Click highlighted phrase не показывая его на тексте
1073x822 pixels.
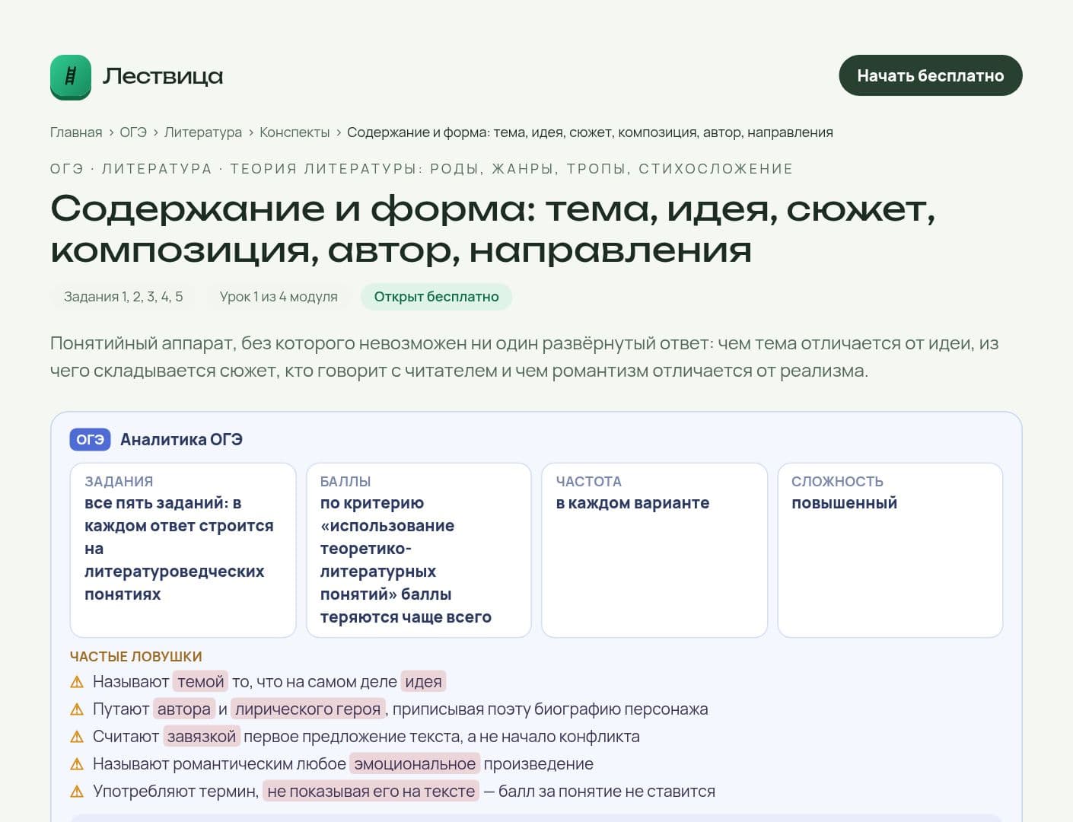[x=371, y=792]
